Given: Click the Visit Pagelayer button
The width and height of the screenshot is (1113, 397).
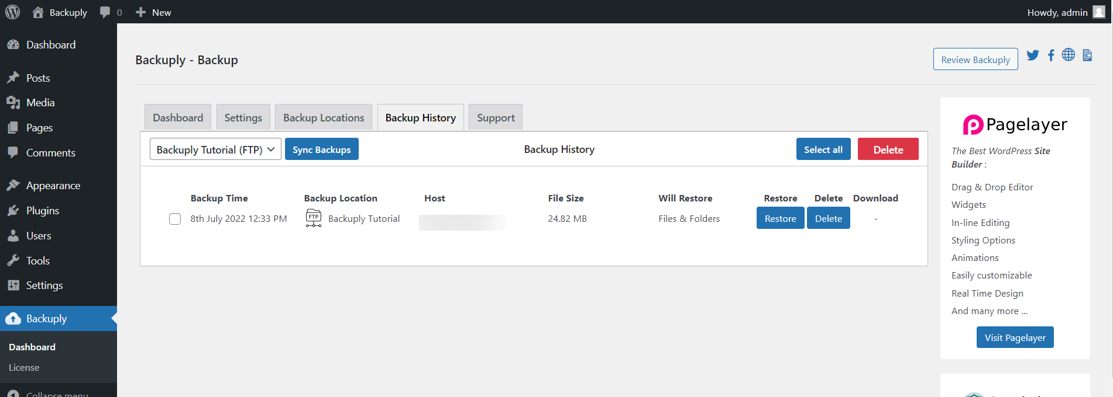Looking at the screenshot, I should point(1015,337).
